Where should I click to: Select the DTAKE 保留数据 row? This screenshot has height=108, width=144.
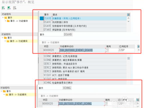pyautogui.click(x=83, y=30)
